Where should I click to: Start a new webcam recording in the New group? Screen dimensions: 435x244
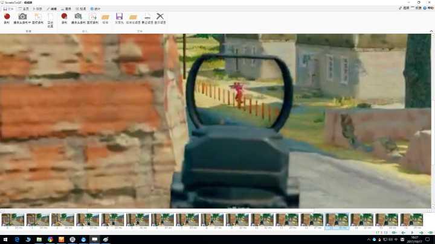(x=22, y=18)
